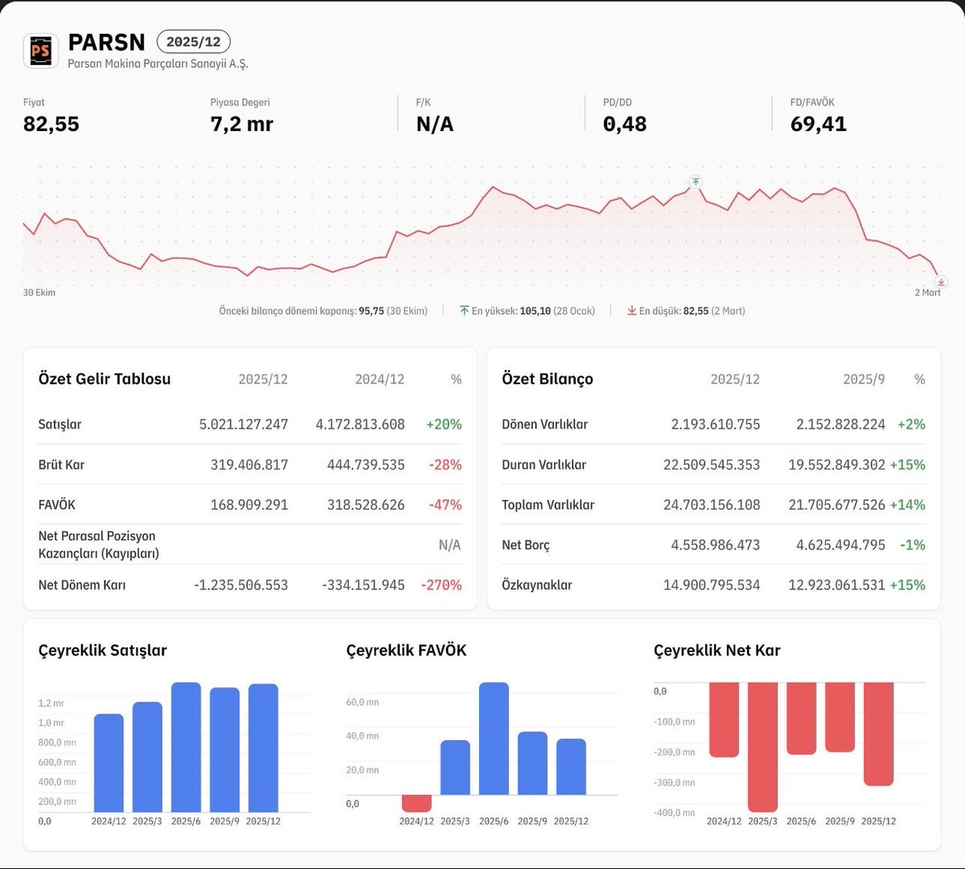This screenshot has width=965, height=869.
Task: Click the F/K value N/A
Action: [x=435, y=124]
